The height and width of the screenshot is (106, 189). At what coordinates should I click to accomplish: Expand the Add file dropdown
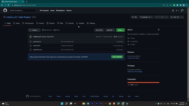(110, 30)
